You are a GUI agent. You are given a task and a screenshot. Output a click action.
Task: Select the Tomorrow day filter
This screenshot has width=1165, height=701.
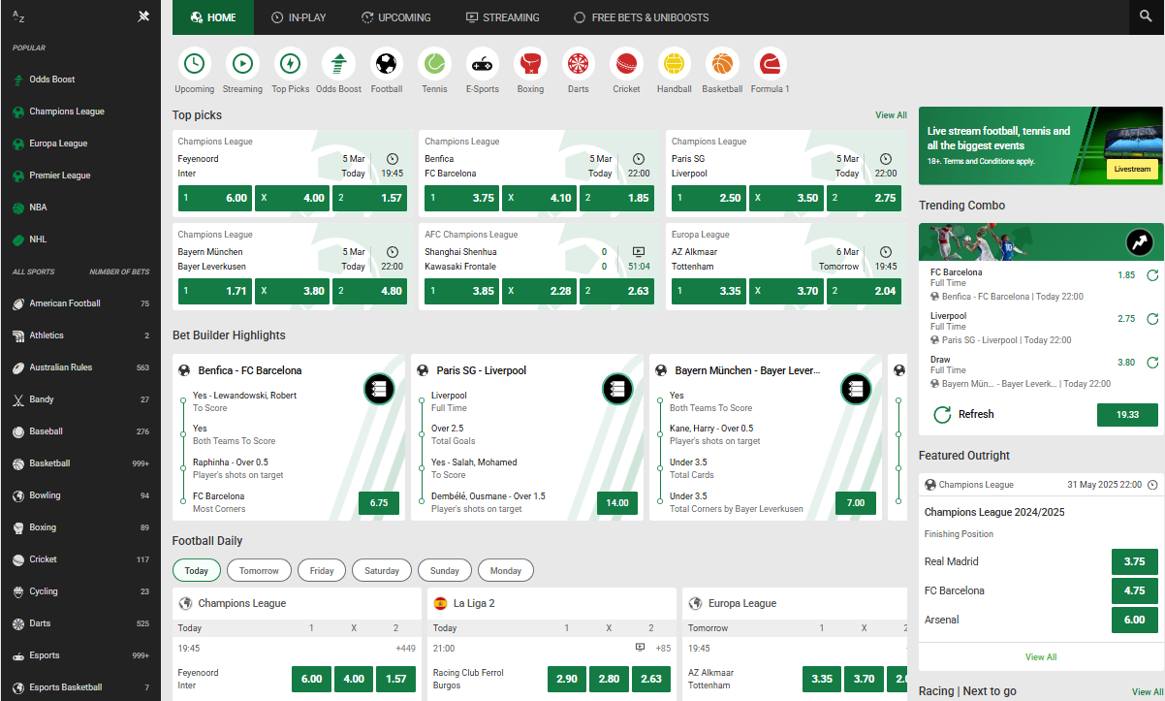pos(259,571)
